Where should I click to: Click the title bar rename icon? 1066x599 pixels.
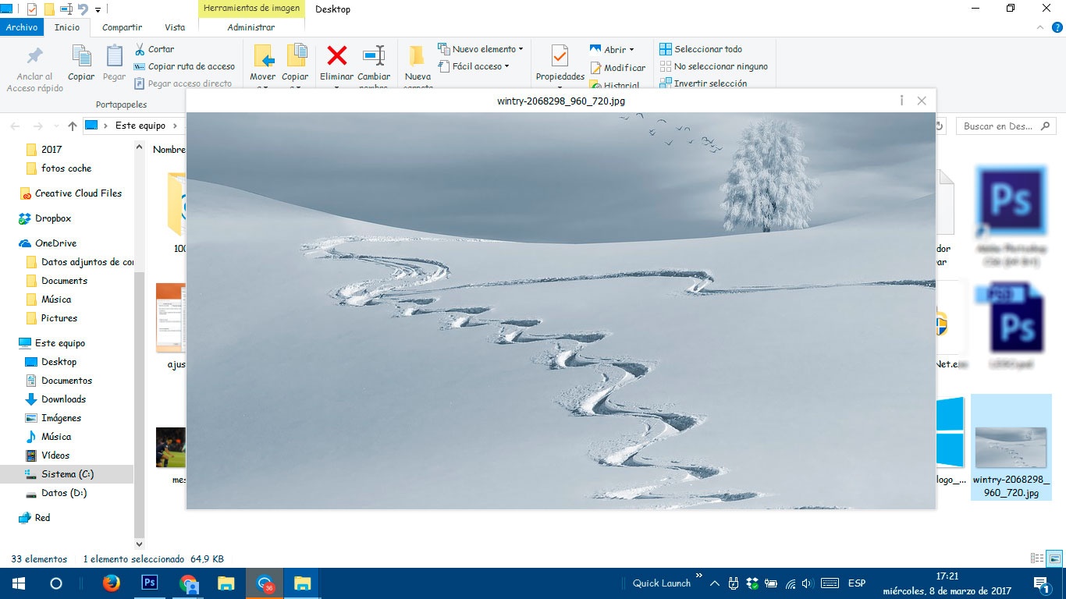coord(66,9)
